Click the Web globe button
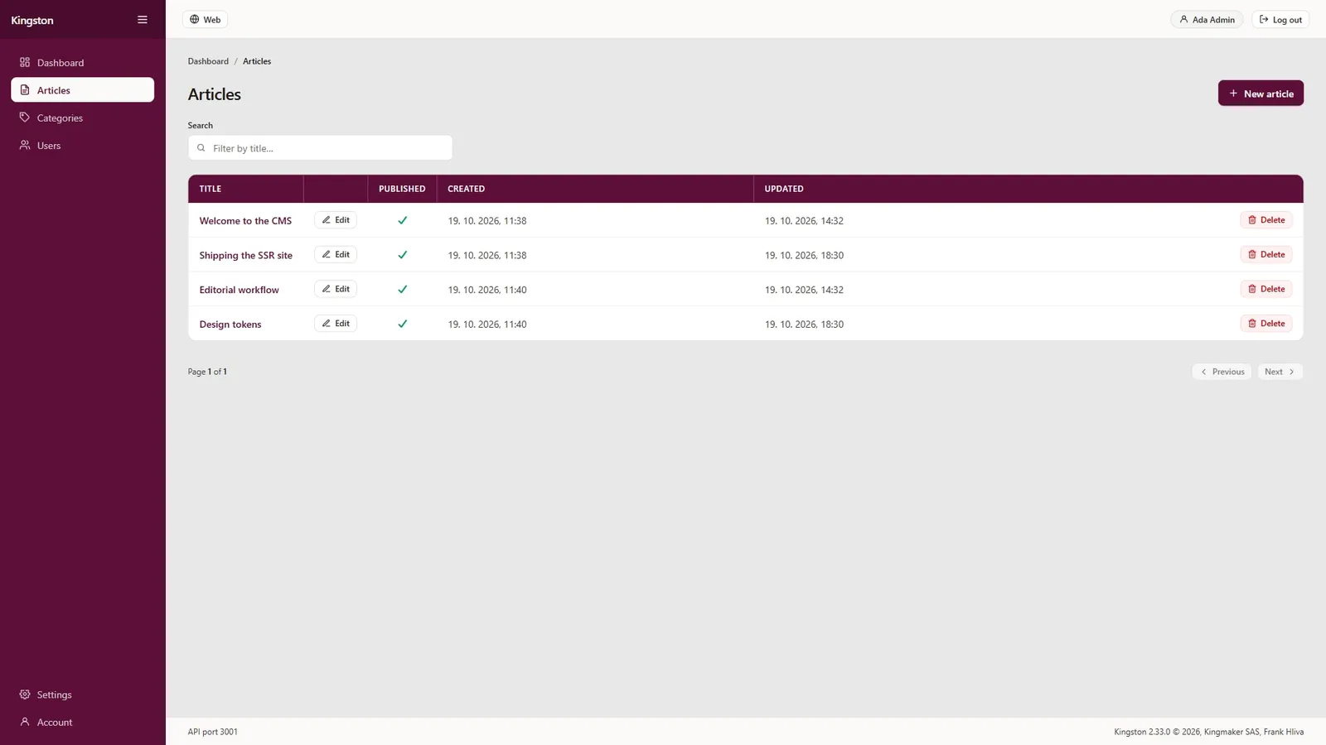 pos(205,20)
